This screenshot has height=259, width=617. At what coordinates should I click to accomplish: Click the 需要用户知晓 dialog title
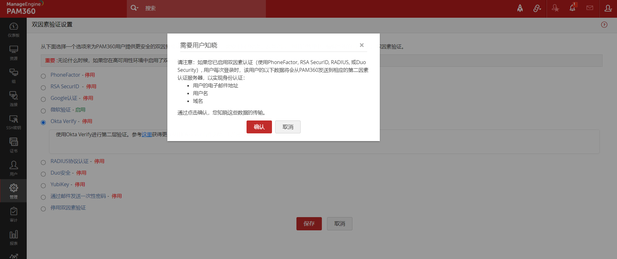point(199,45)
